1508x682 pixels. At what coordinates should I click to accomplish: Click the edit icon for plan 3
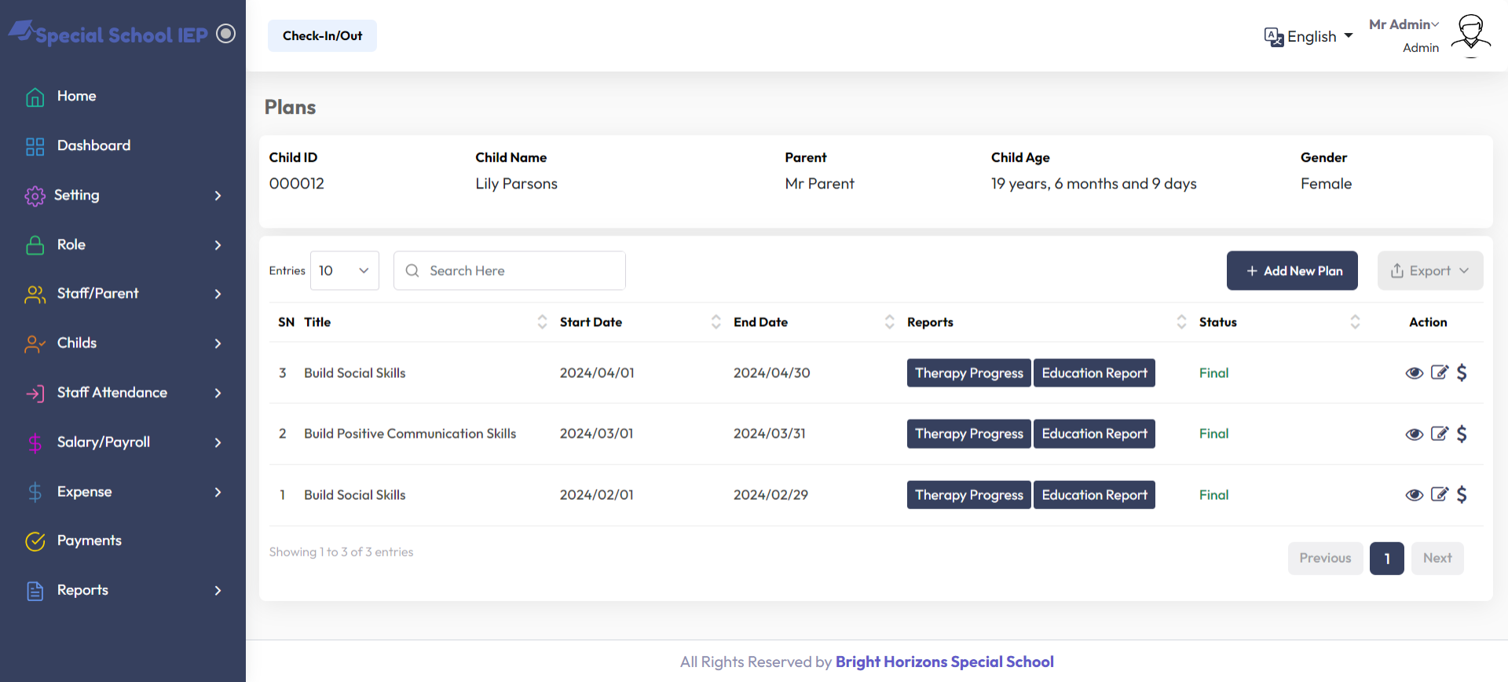[1439, 372]
